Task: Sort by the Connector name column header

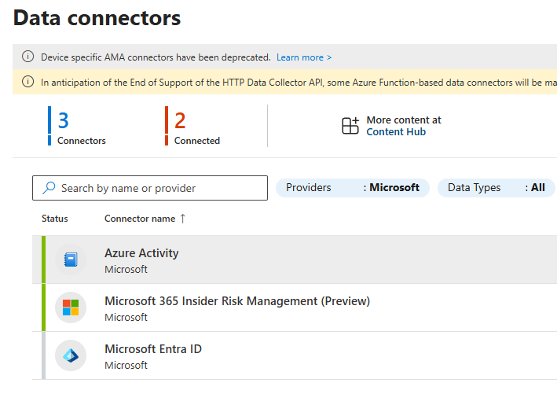Action: [x=140, y=219]
